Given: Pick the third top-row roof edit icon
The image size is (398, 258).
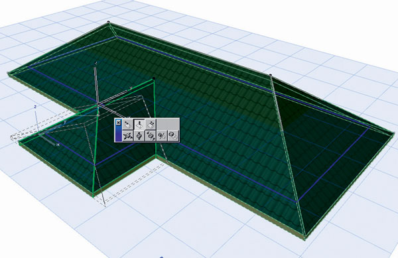Looking at the screenshot, I should [x=151, y=124].
